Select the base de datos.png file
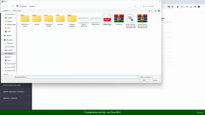205x115 pixels. [84, 22]
